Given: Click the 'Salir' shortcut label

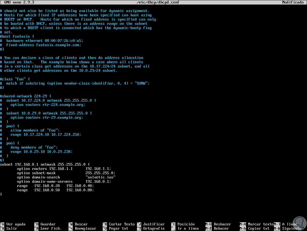Looking at the screenshot, I should coord(11,228).
